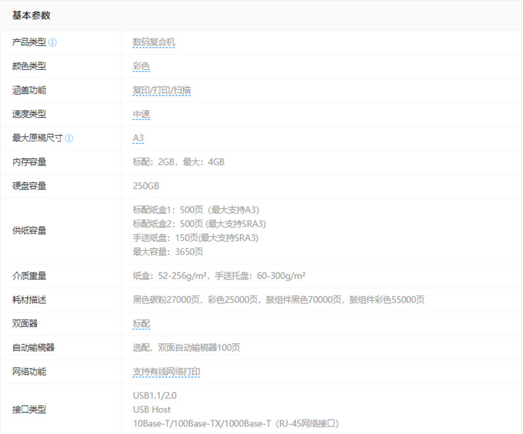Select the 颜色类型 label

29,66
